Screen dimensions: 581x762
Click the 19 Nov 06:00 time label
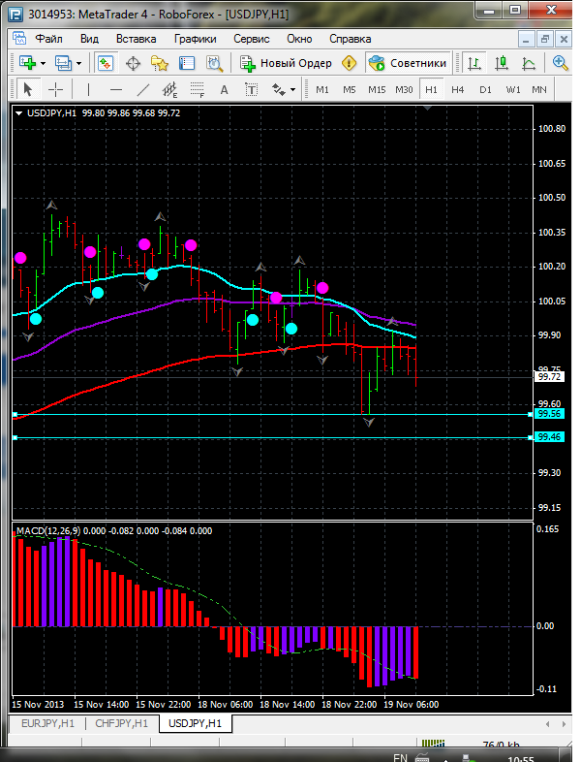tap(412, 705)
